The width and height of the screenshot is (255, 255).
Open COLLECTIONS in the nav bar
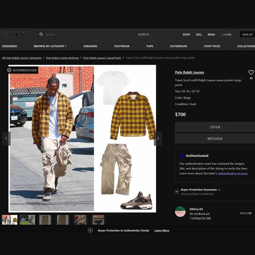coord(246,46)
